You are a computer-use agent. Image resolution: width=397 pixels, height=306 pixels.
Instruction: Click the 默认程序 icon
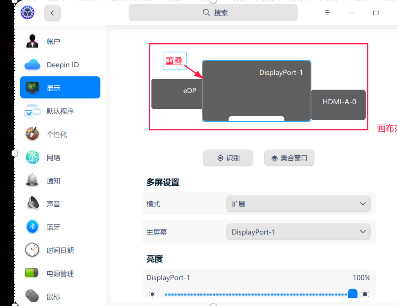click(33, 111)
